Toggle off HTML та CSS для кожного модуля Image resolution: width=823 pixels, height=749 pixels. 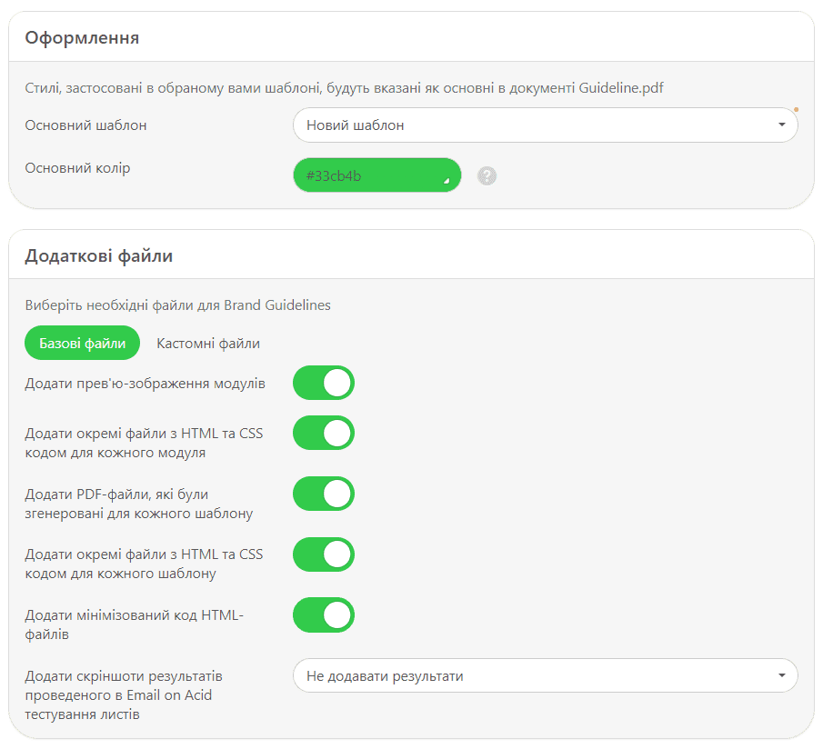pyautogui.click(x=324, y=434)
